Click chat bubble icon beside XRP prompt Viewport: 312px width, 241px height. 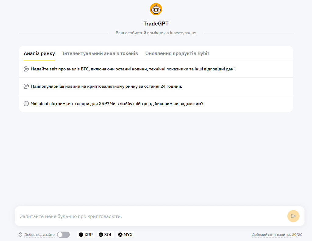(x=26, y=104)
